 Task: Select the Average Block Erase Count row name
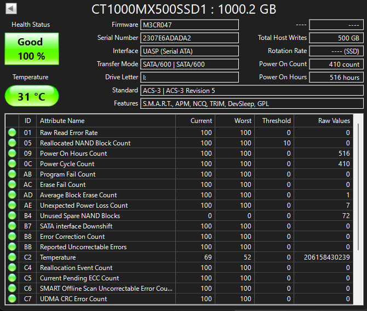click(x=78, y=195)
